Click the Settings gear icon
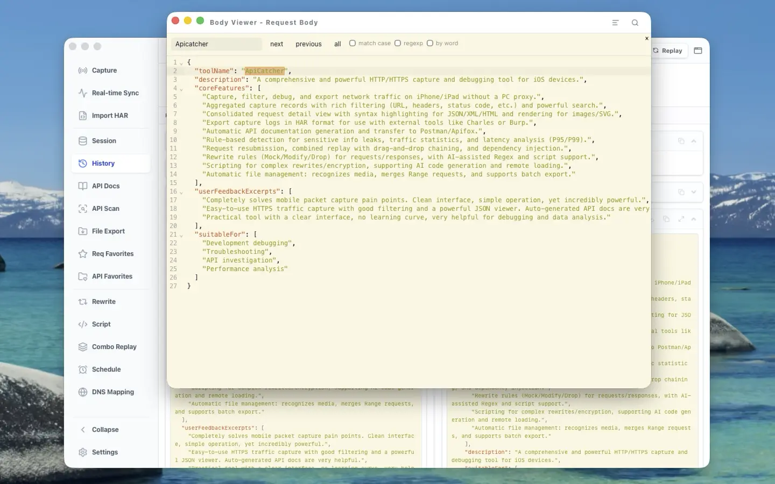The height and width of the screenshot is (484, 775). tap(83, 452)
